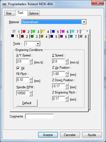Select the navy color 5 tab
The width and height of the screenshot is (106, 142).
[x=54, y=37]
